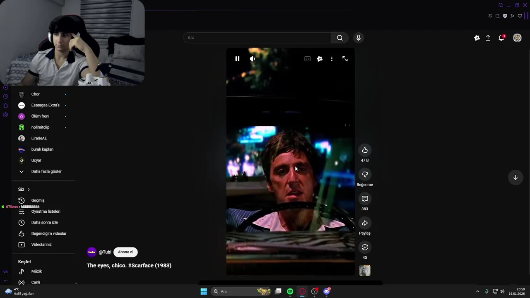Dislike the short with thumbs down
Screen dimensions: 530x298
[x=365, y=175]
